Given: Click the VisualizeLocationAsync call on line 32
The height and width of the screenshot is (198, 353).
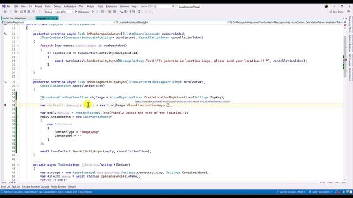Looking at the screenshot, I should tap(146, 105).
